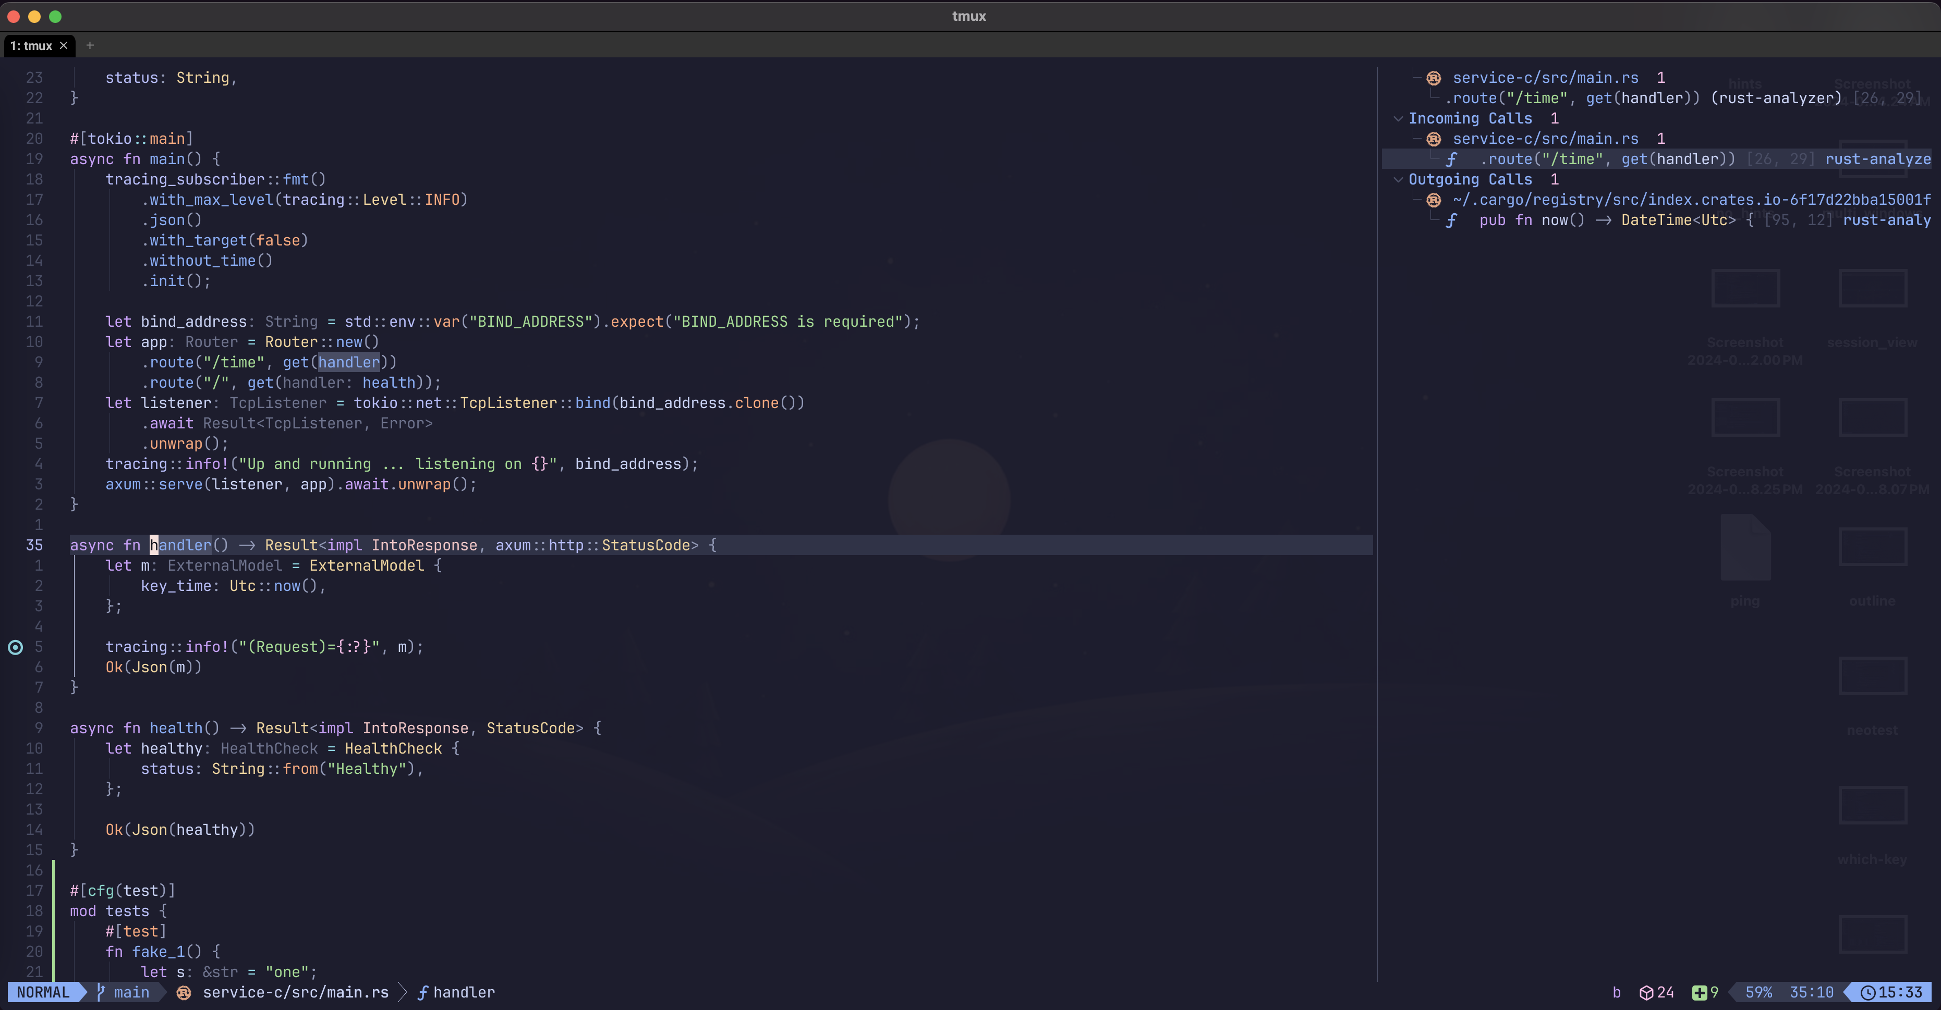The image size is (1941, 1010).
Task: Click the function symbol before handler in statusline
Action: point(423,992)
